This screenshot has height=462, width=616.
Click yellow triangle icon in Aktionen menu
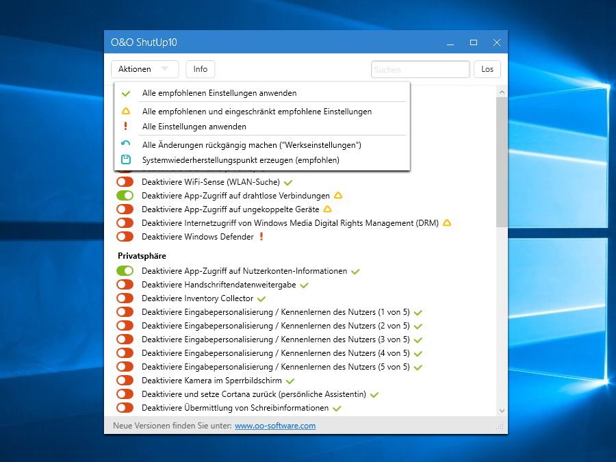pos(126,111)
